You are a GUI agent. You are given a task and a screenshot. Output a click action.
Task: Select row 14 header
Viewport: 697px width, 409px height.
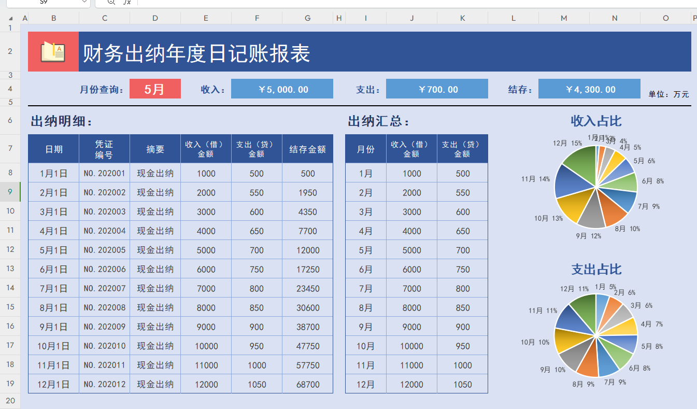coord(10,288)
